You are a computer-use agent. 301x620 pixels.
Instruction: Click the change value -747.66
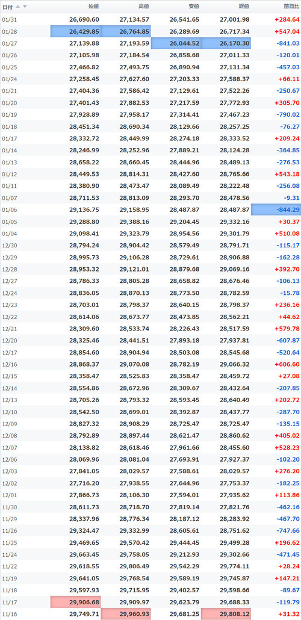click(x=288, y=531)
